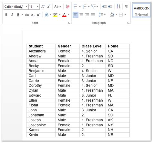Apply subscript formatting
The width and height of the screenshot is (153, 143).
[33, 15]
